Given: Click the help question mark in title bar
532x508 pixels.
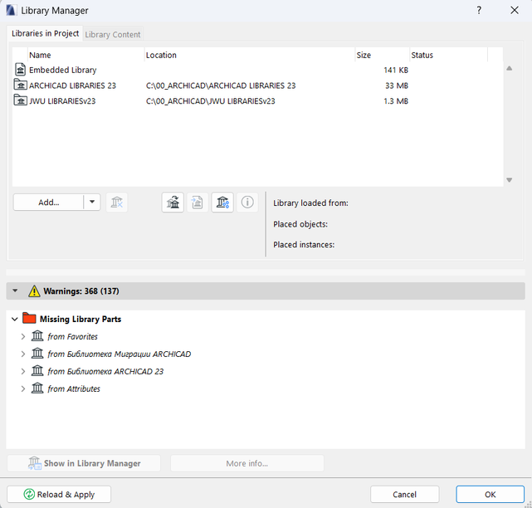Looking at the screenshot, I should coord(479,10).
